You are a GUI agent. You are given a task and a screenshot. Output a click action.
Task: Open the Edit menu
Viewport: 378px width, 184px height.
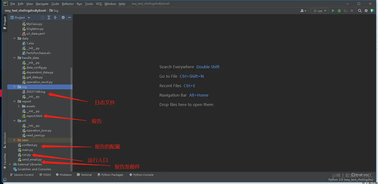20,4
